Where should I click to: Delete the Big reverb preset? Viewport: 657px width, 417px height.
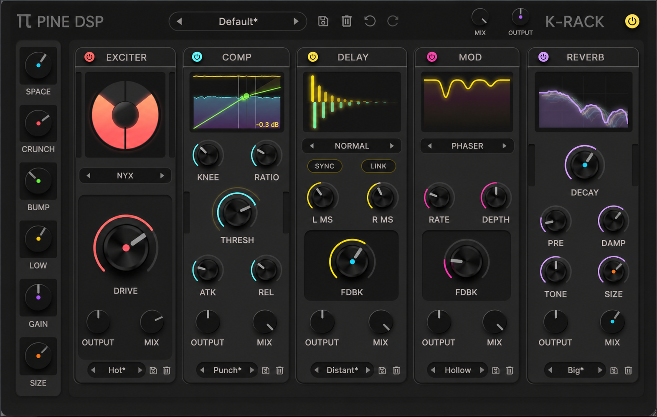pyautogui.click(x=628, y=370)
